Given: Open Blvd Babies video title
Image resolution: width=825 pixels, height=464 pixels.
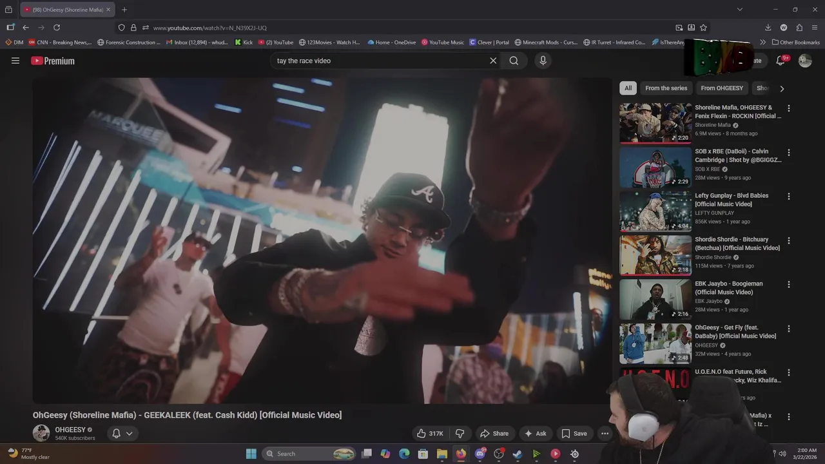Looking at the screenshot, I should [732, 200].
